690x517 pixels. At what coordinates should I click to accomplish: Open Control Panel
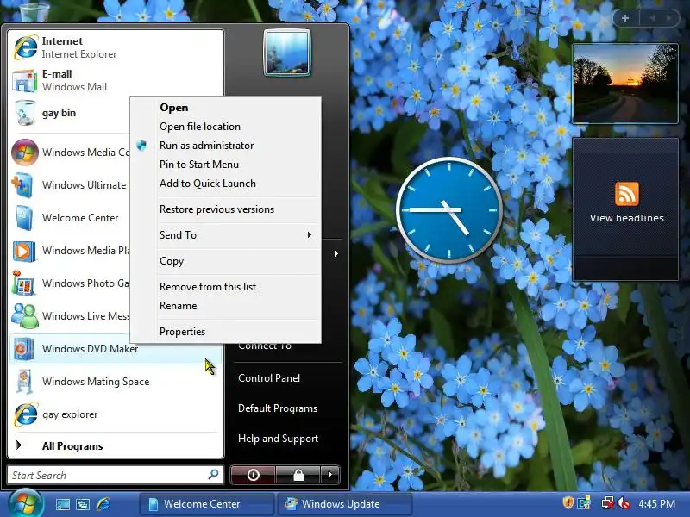pos(269,378)
